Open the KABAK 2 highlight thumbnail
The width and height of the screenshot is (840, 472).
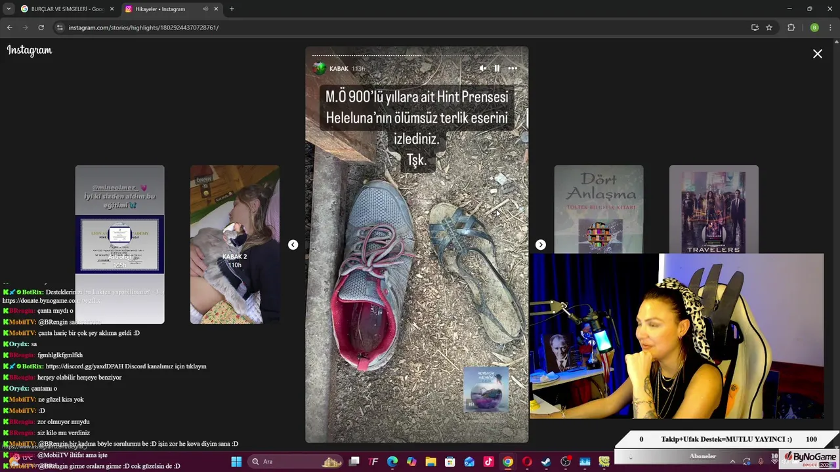click(x=234, y=245)
